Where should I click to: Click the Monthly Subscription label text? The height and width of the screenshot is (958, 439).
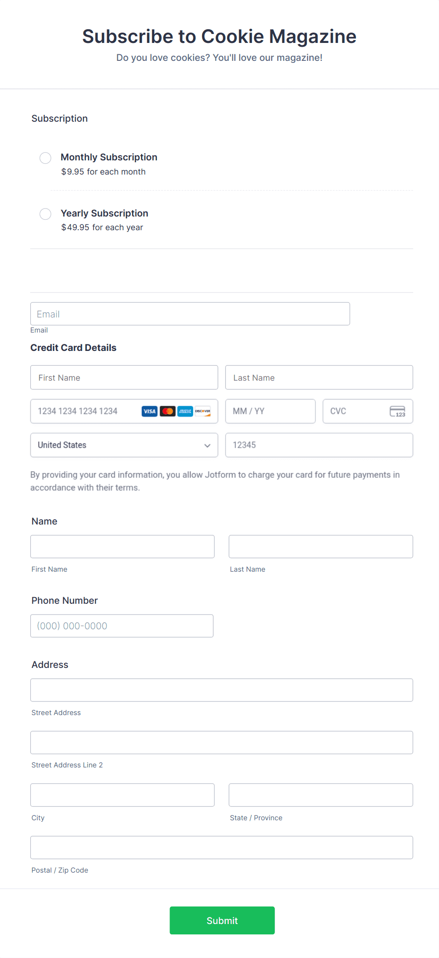click(x=109, y=157)
